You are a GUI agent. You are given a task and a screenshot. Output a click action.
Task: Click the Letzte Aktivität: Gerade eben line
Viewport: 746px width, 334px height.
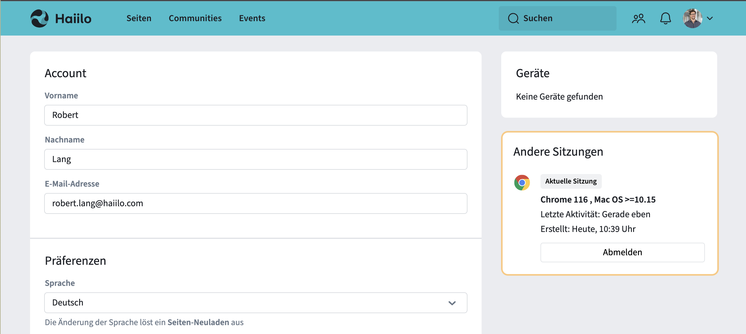(595, 214)
